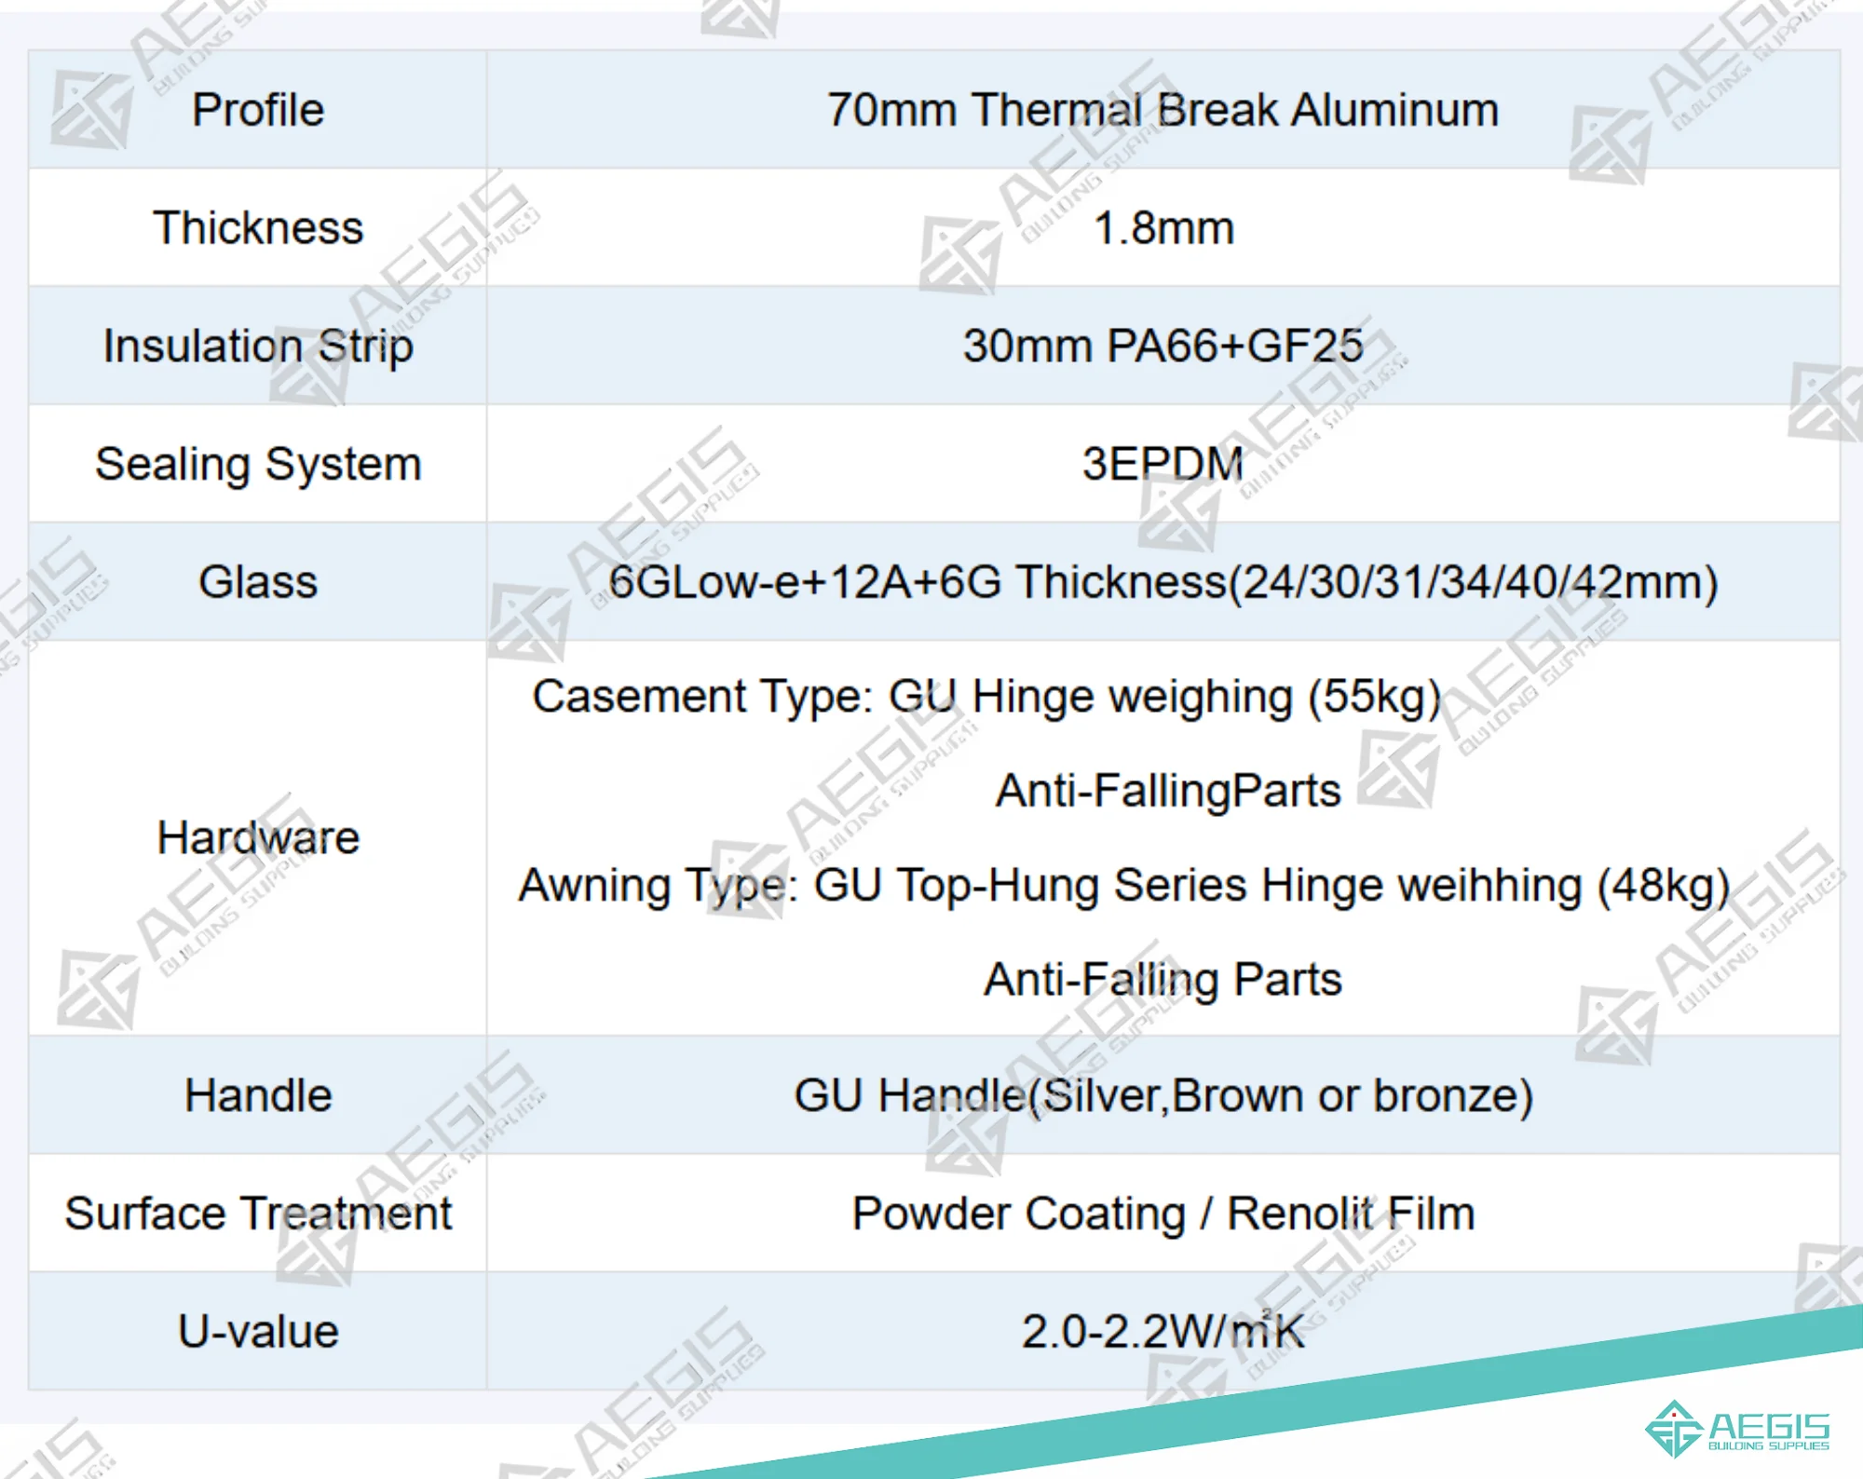1863x1479 pixels.
Task: Click the Sealing System label
Action: [x=258, y=464]
